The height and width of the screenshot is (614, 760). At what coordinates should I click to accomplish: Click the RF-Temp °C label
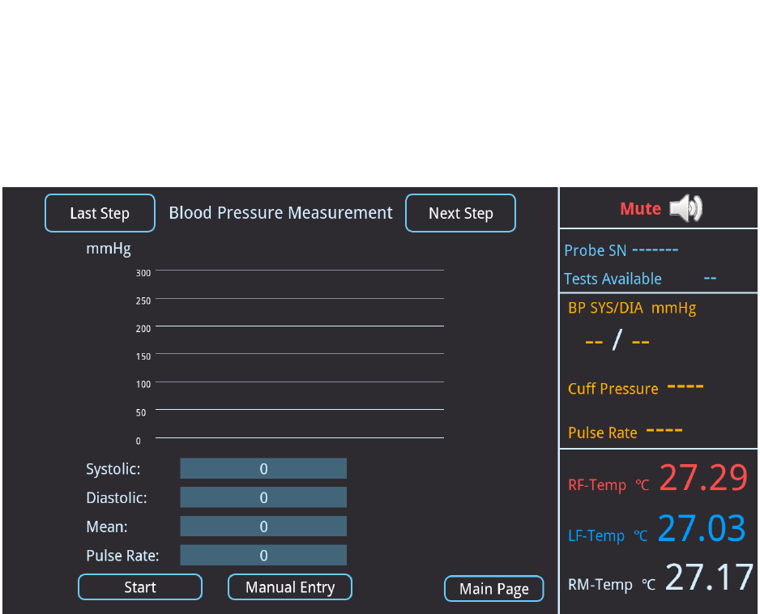coord(608,485)
